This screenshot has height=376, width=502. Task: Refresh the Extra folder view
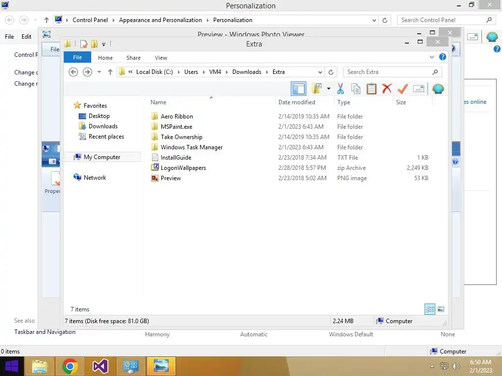[331, 72]
